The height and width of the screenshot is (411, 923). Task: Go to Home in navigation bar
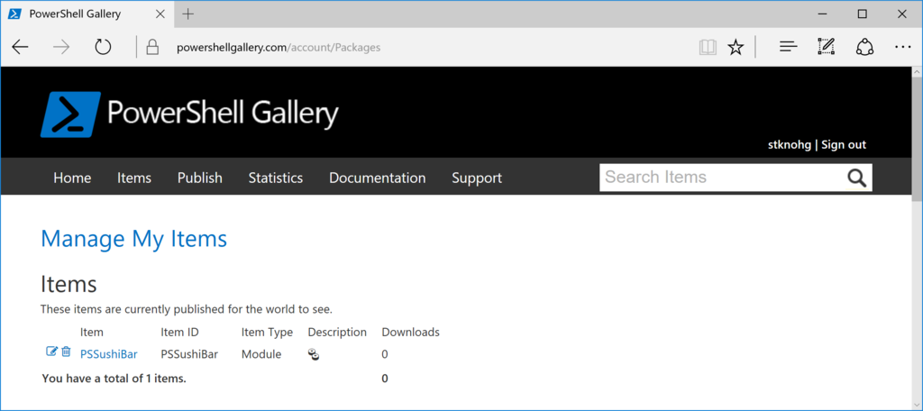(72, 178)
